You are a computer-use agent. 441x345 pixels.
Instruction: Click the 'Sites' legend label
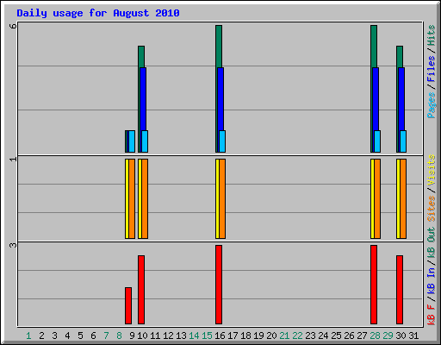pyautogui.click(x=431, y=209)
